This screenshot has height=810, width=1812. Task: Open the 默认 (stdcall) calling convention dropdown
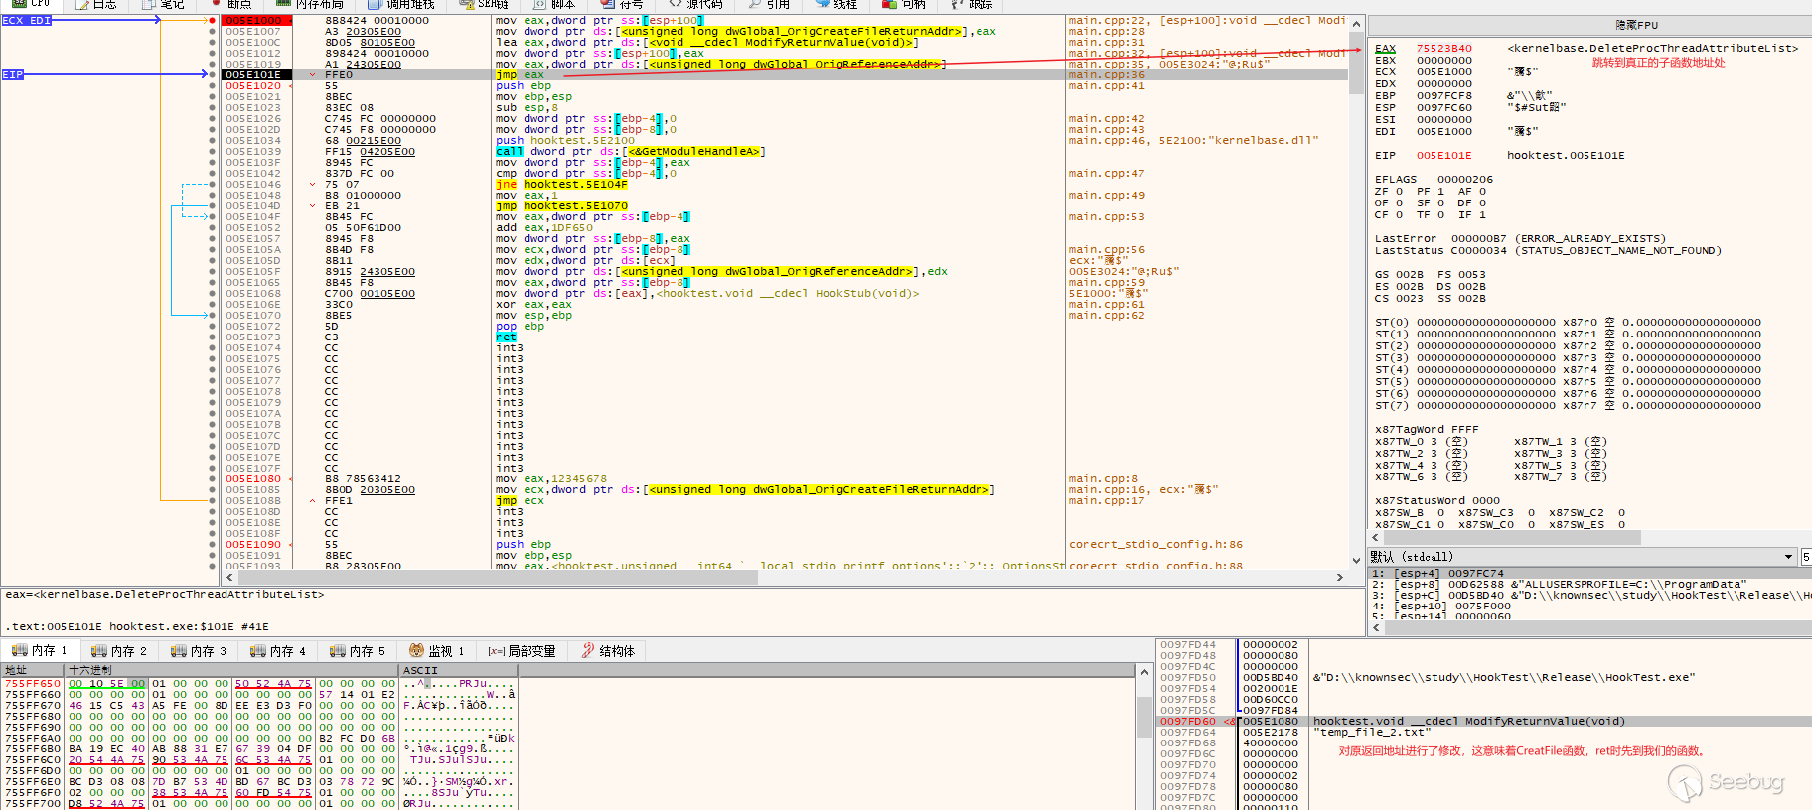pyautogui.click(x=1583, y=557)
